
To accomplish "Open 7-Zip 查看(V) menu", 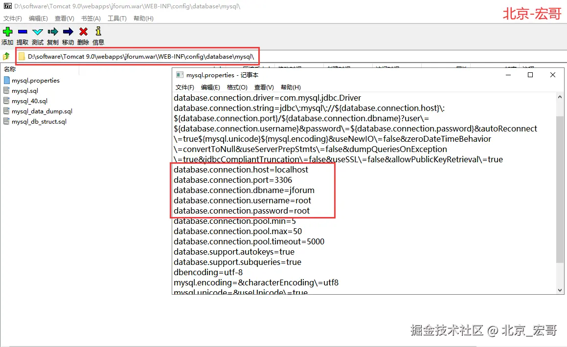I will pos(65,19).
